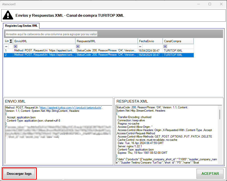
Task: Open the filter condition icon for CanalCompra
Action: click(x=165, y=46)
